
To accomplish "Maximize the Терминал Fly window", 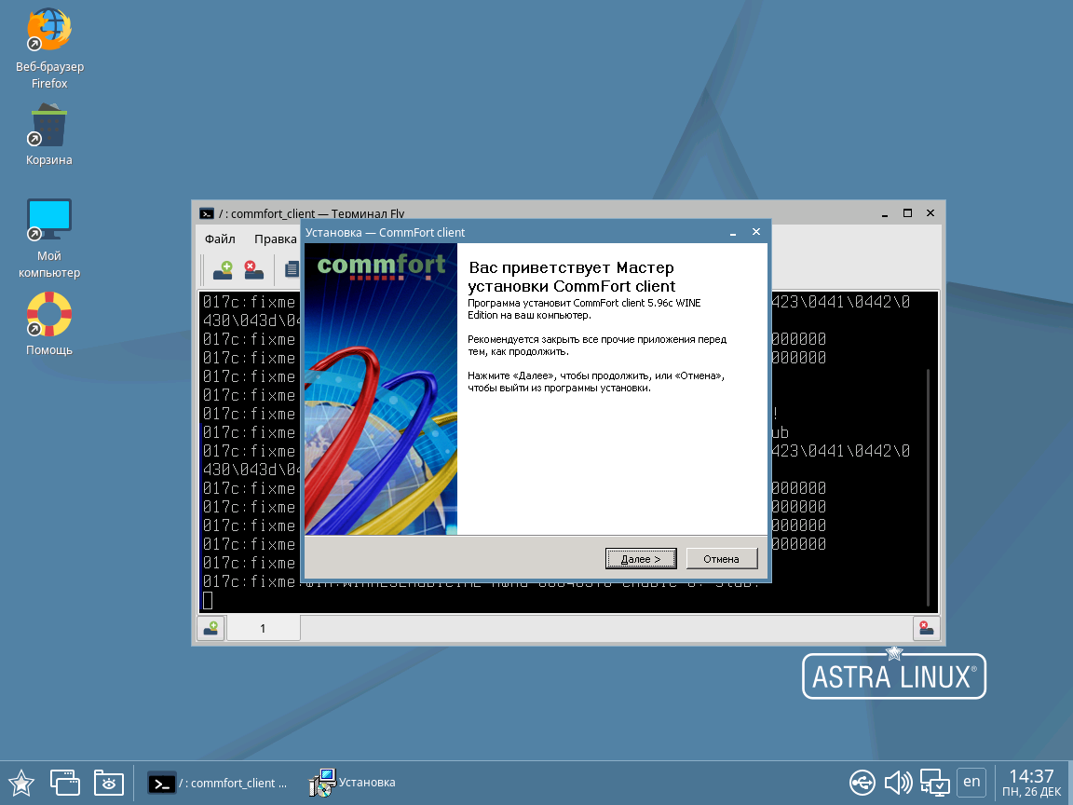I will click(x=907, y=212).
